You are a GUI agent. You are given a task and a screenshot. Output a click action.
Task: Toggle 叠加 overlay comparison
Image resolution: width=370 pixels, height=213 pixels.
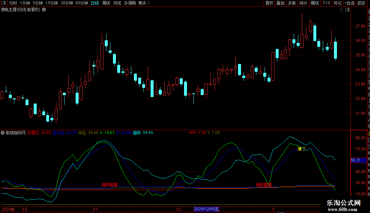pos(280,3)
